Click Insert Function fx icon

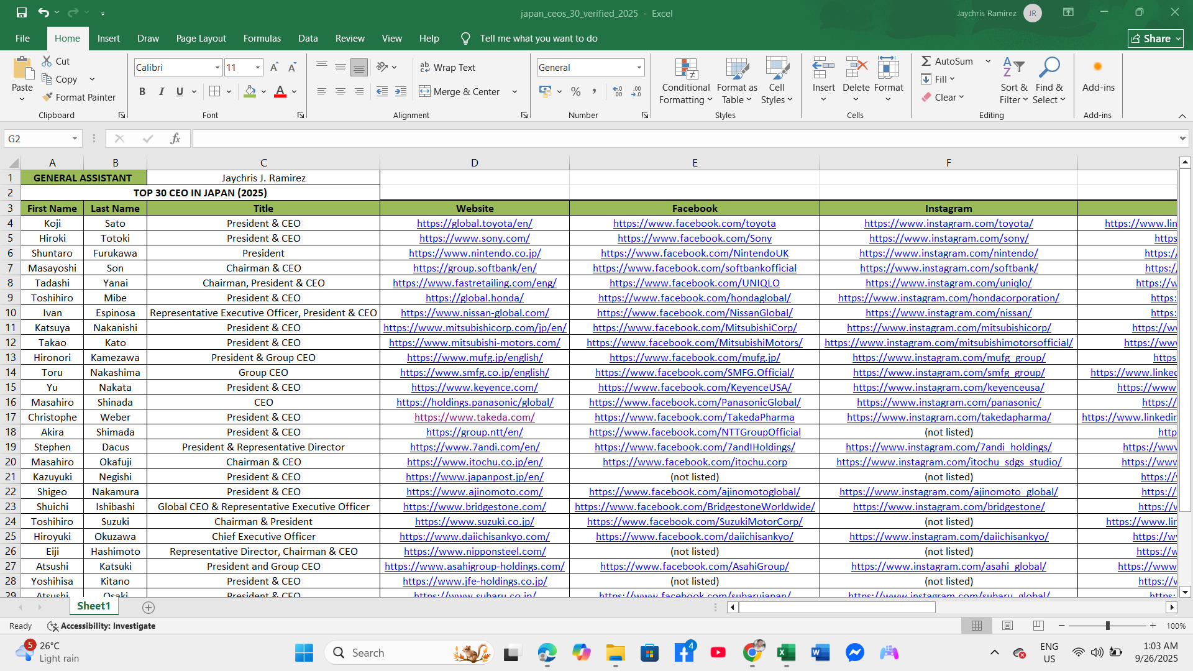click(x=175, y=139)
